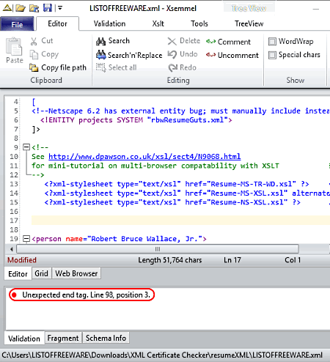Screen dimensions: 330x362
Task: Switch to the Grid view tab
Action: point(41,273)
